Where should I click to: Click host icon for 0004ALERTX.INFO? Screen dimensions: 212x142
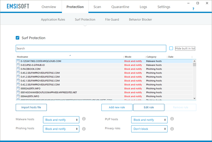pos(18,96)
